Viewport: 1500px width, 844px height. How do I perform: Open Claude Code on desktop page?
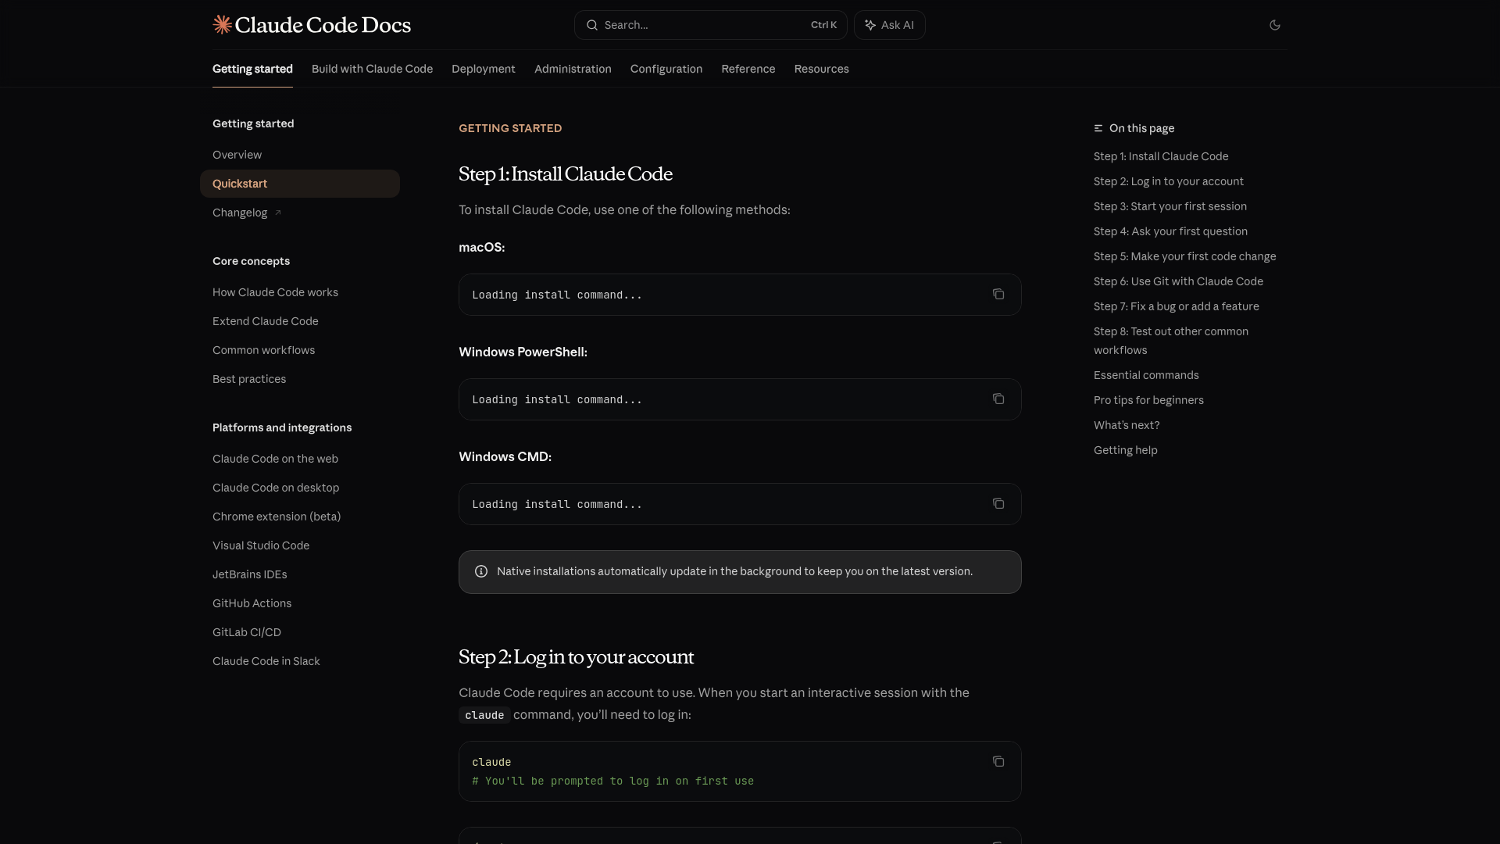tap(300, 488)
